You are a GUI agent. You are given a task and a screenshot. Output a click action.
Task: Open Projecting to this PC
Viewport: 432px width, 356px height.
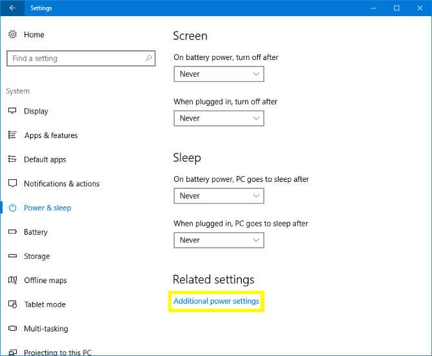coord(57,352)
